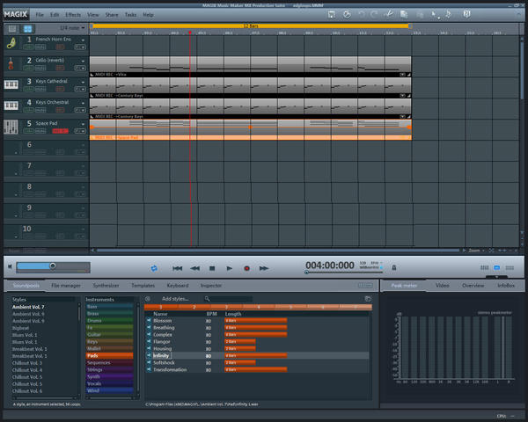Click the gear icon beside Add styles
This screenshot has height=422, width=528.
[148, 299]
